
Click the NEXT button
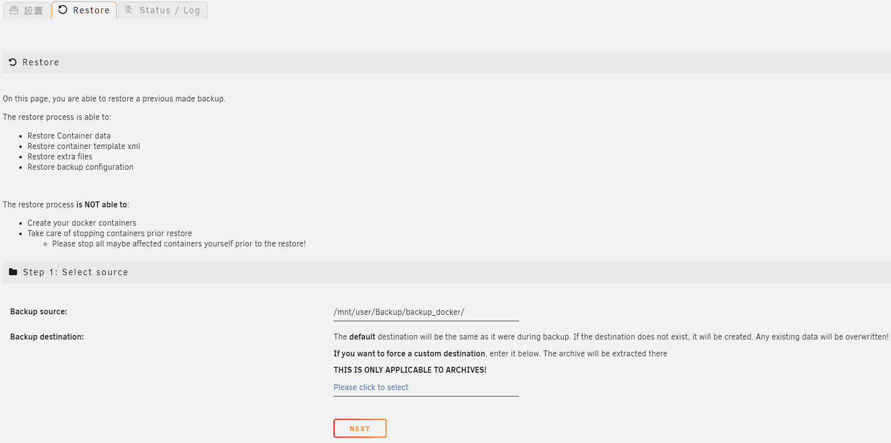coord(360,429)
